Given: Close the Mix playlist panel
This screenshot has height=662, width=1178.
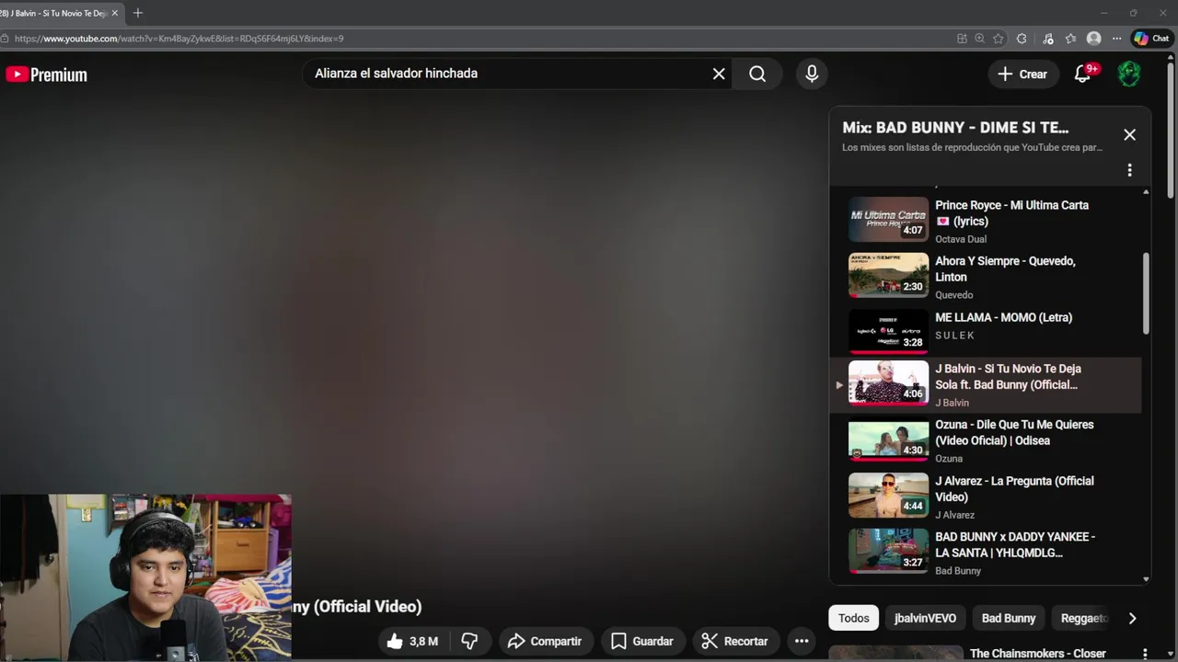Looking at the screenshot, I should [x=1129, y=134].
